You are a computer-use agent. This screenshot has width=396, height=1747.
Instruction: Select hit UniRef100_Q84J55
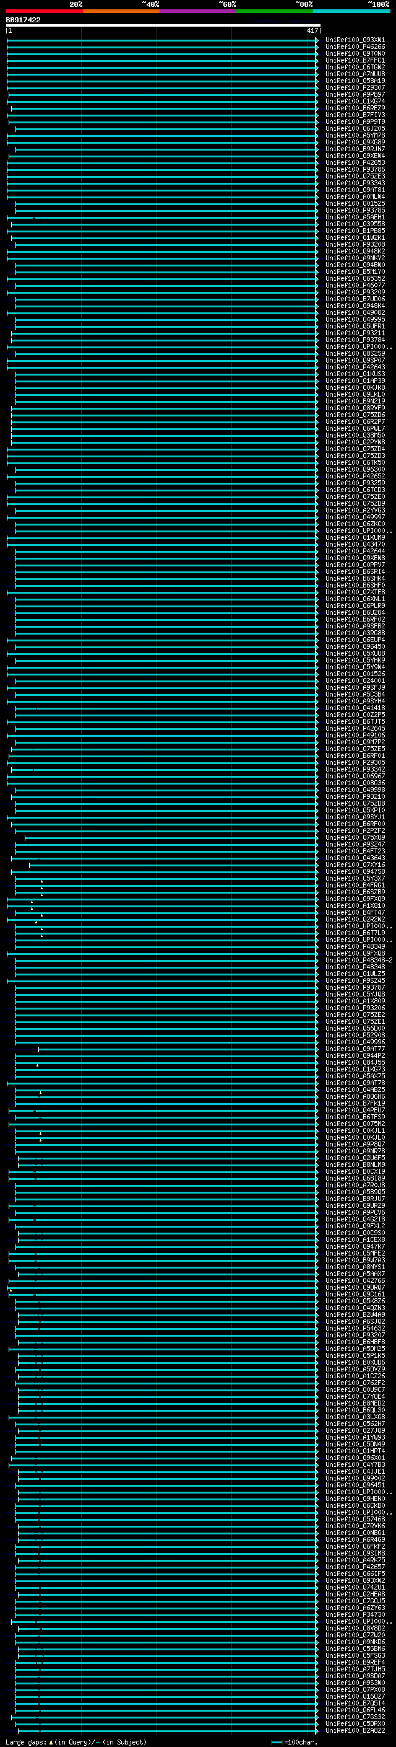[355, 1063]
